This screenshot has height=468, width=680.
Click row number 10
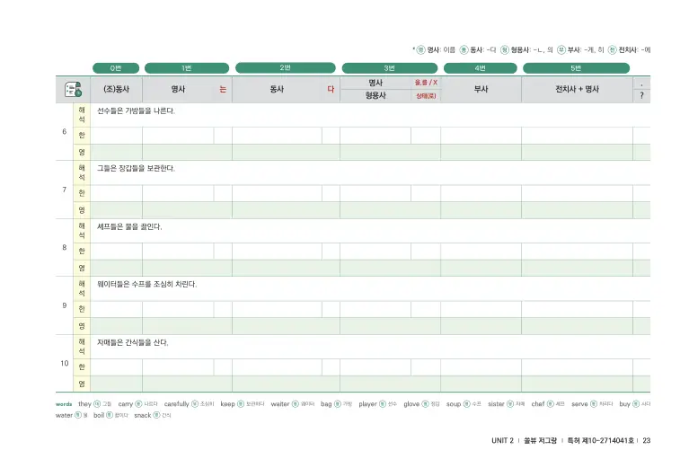click(64, 364)
